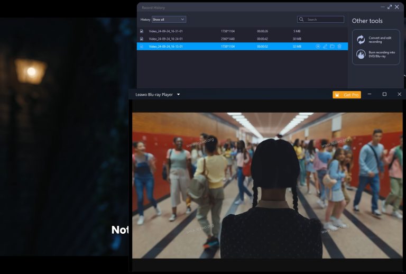Viewport: 406px width, 274px height.
Task: Click the 00:00:26 duration cell
Action: tap(262, 31)
